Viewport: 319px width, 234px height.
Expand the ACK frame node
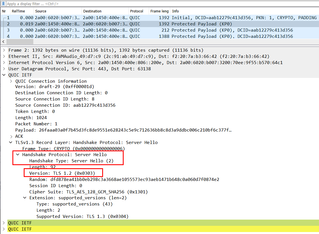pyautogui.click(x=11, y=136)
